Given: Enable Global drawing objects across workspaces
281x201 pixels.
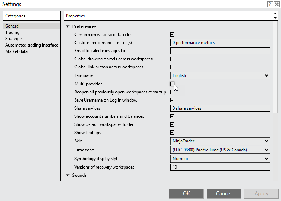Looking at the screenshot, I should tap(172, 59).
